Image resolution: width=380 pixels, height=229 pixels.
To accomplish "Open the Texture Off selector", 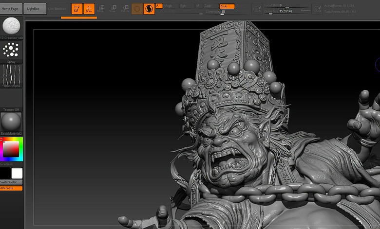I will point(11,100).
